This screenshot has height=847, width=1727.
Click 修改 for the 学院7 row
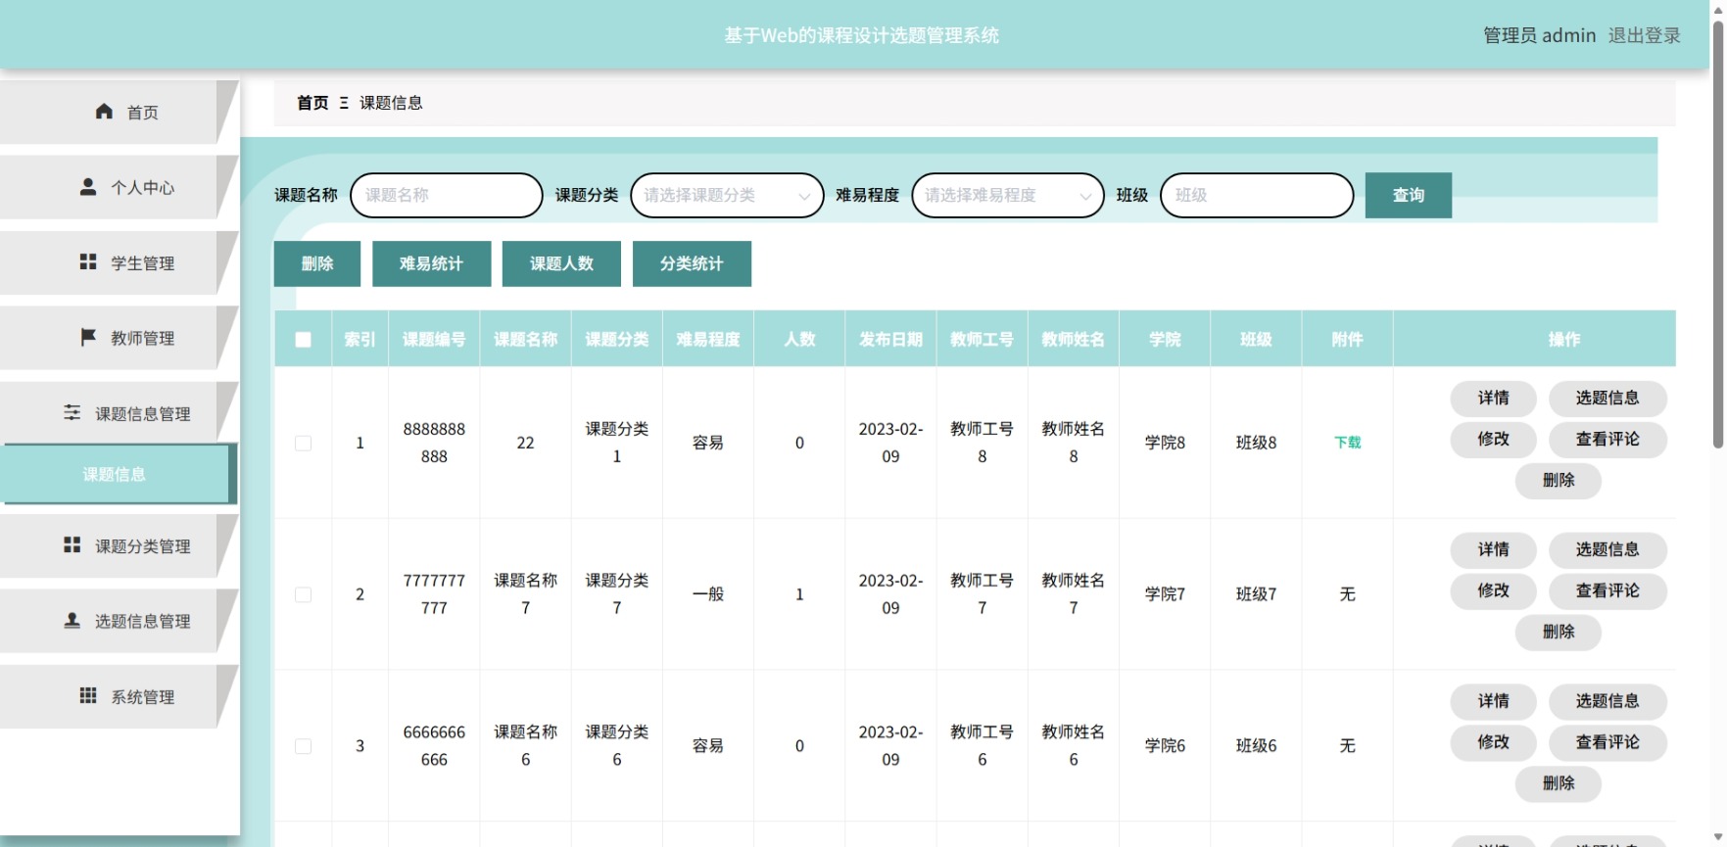pos(1494,590)
